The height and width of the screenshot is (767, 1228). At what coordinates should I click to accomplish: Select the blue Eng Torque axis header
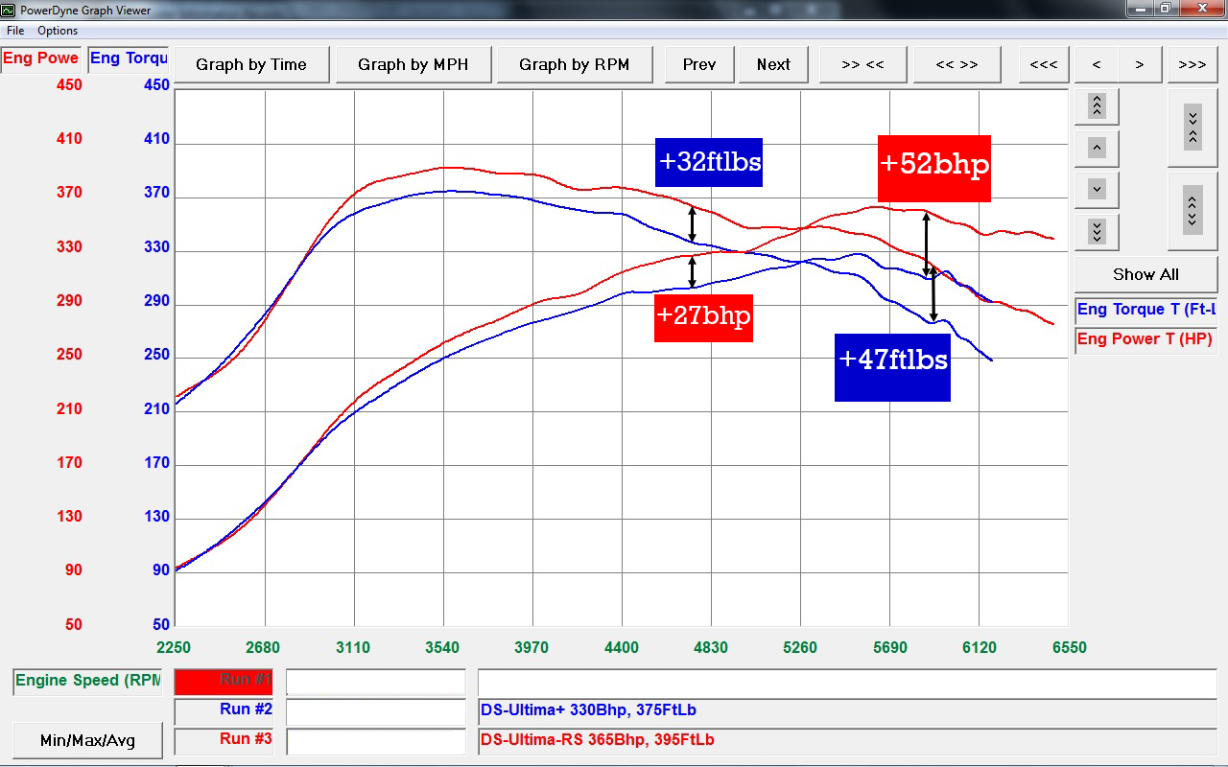(x=129, y=58)
